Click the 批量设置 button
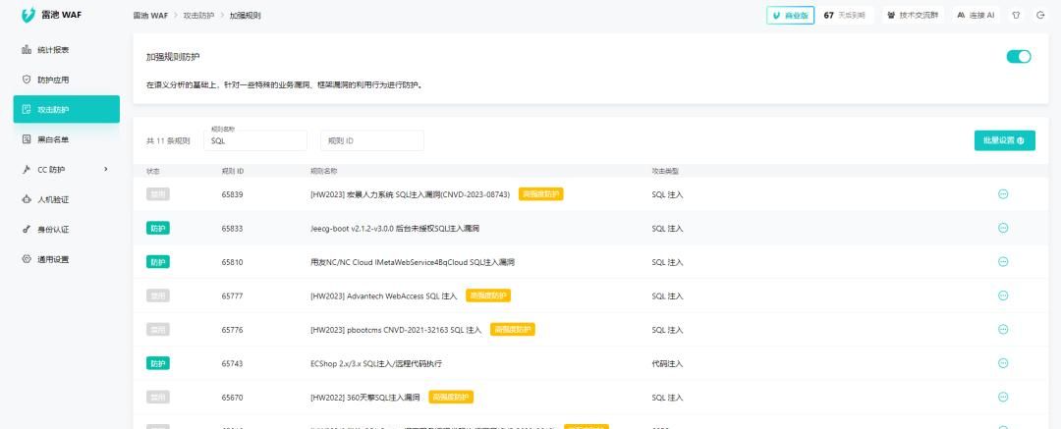1061x429 pixels. (x=1004, y=140)
